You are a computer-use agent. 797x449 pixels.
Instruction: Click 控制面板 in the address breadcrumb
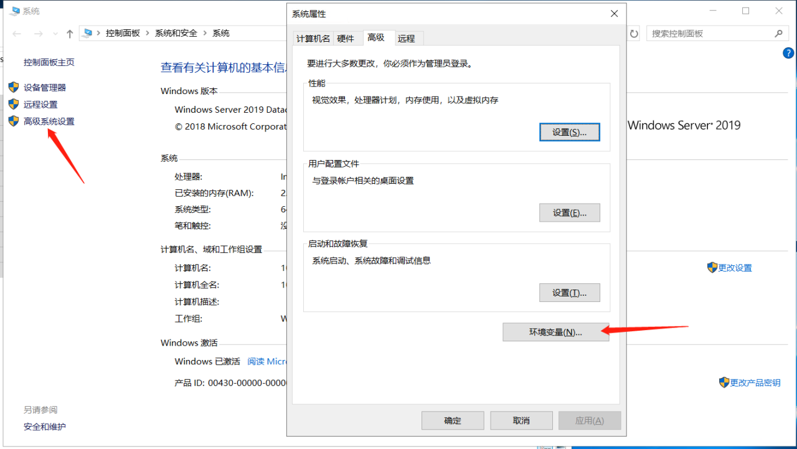[123, 34]
